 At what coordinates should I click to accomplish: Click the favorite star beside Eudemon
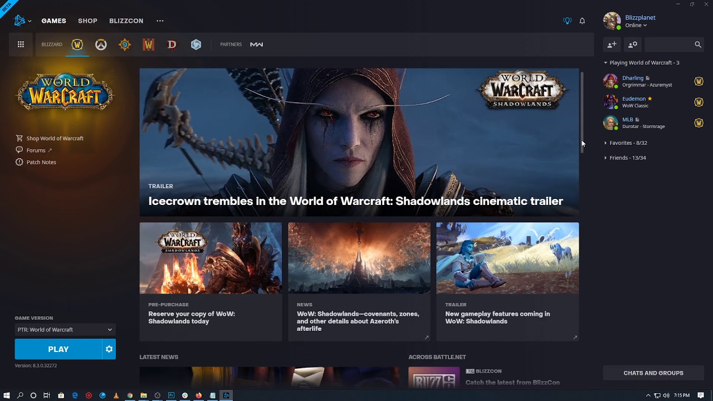point(649,99)
